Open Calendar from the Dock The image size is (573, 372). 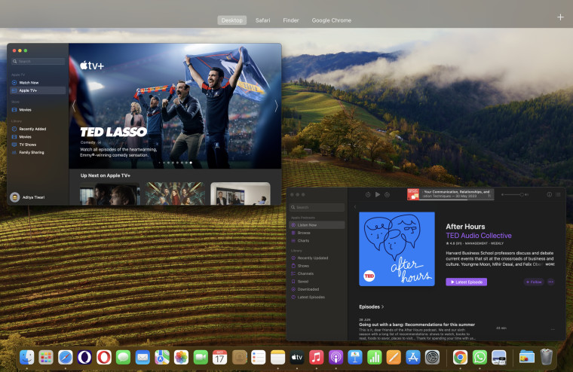219,357
